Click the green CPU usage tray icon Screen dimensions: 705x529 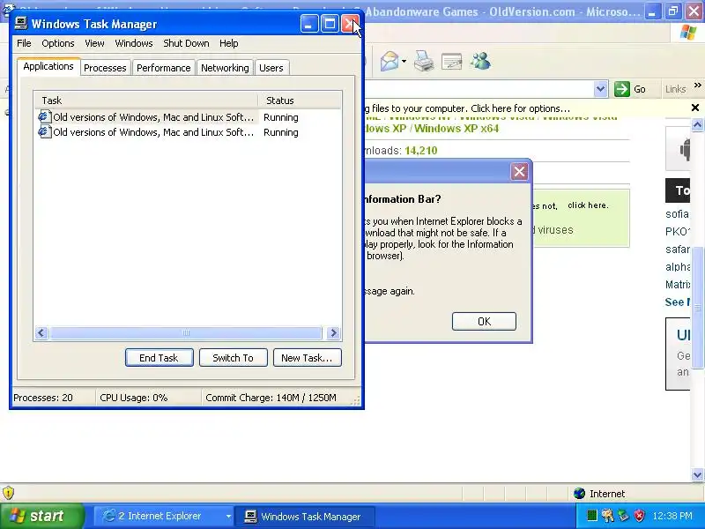click(591, 516)
